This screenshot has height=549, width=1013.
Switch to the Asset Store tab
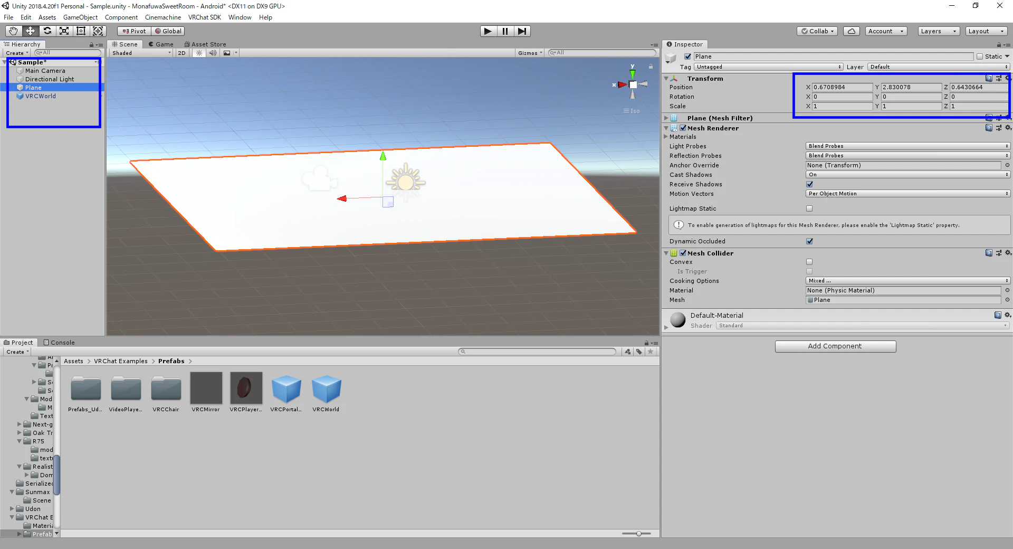(x=205, y=44)
